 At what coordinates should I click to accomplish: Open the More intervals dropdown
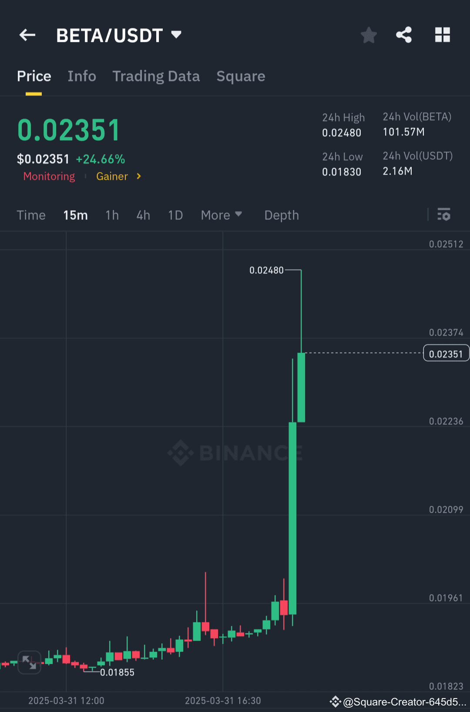coord(221,215)
